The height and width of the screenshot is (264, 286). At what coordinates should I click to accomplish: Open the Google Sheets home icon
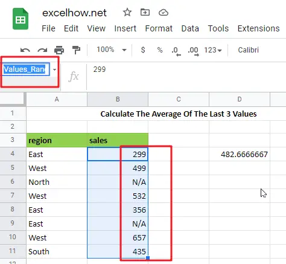21,19
